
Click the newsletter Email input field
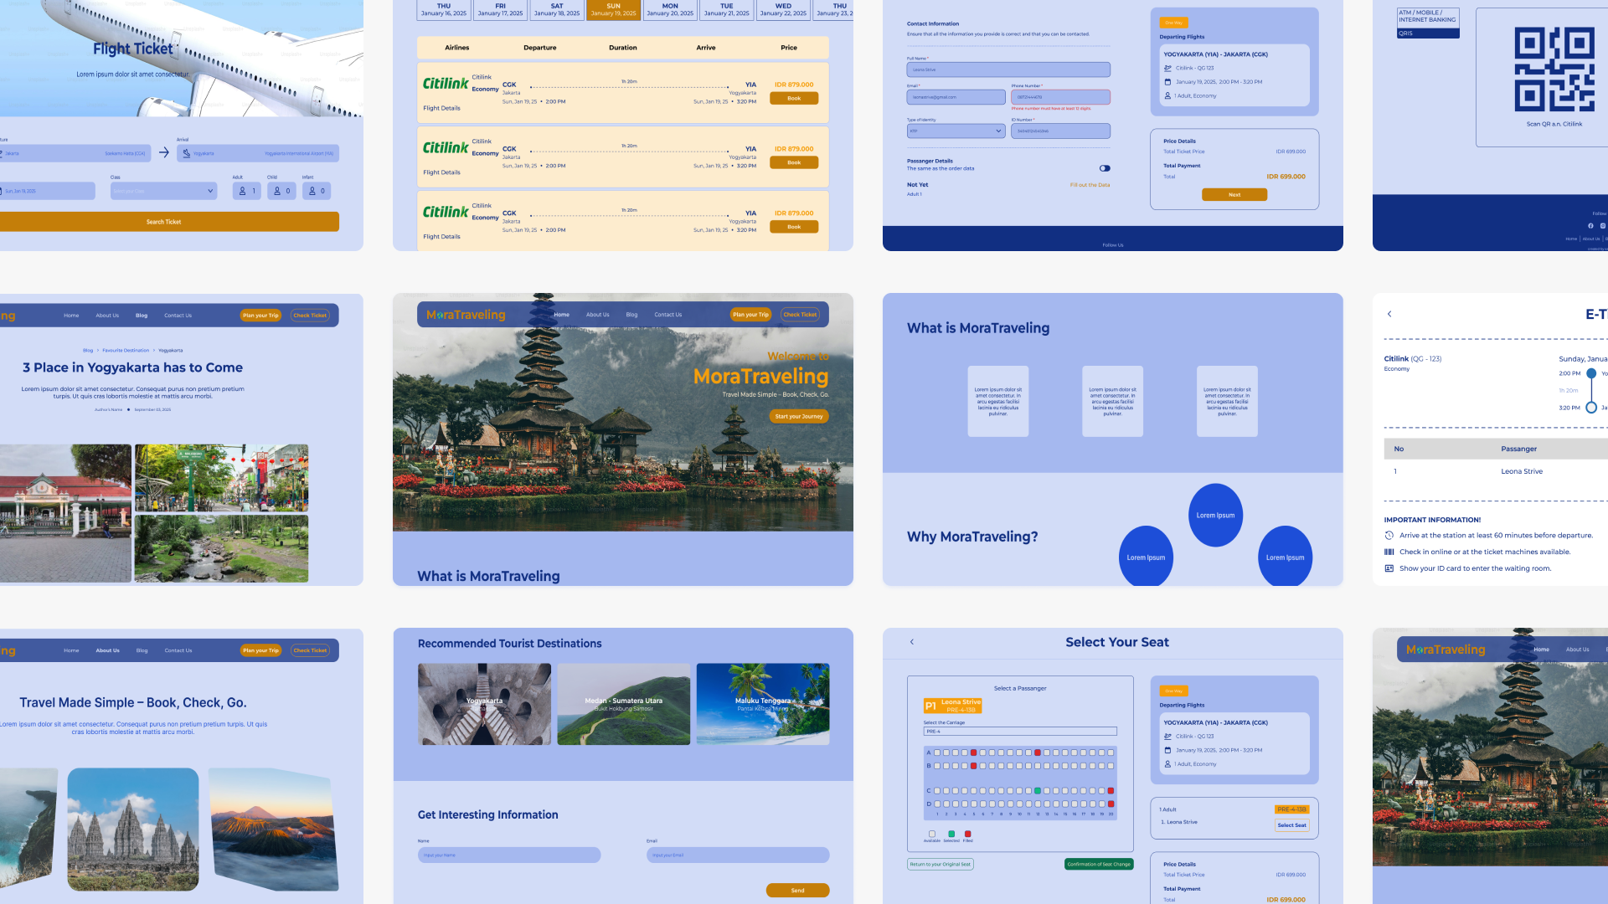point(738,855)
